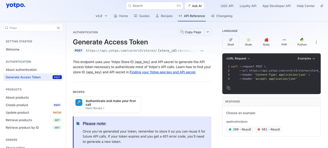Open Update product sidebar item

(x=33, y=113)
